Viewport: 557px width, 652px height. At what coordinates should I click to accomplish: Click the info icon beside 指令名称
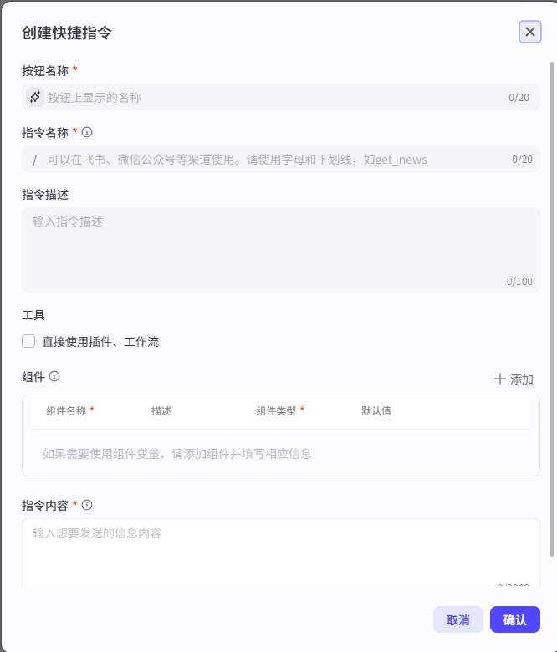click(x=87, y=132)
